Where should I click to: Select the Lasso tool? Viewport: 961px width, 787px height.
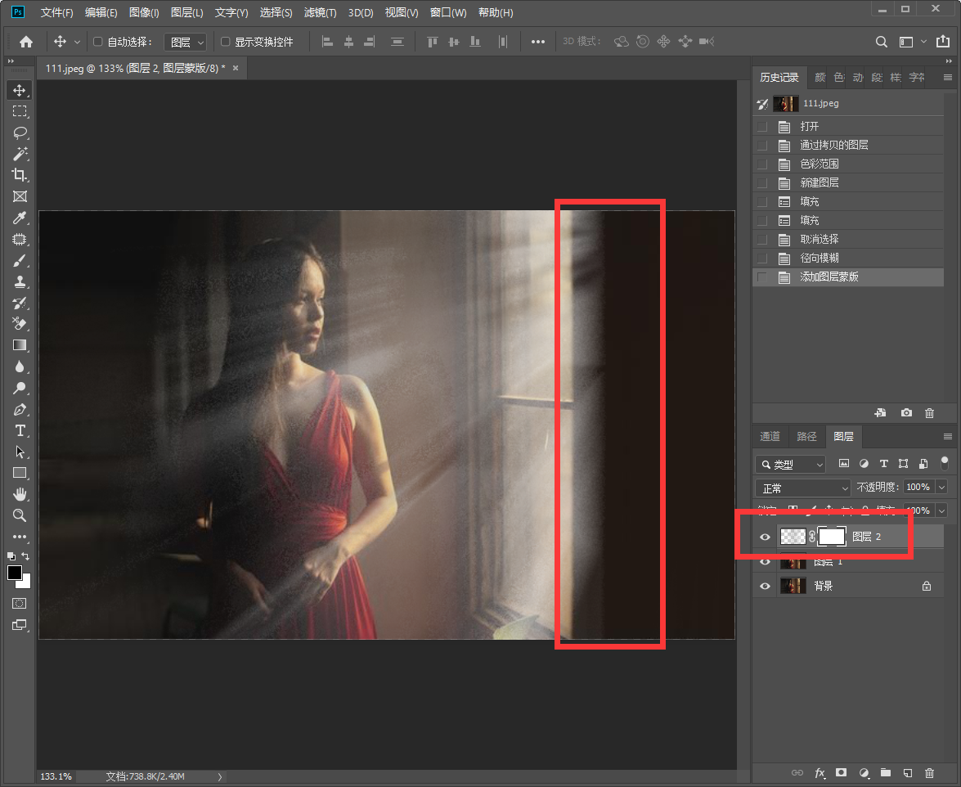(20, 133)
